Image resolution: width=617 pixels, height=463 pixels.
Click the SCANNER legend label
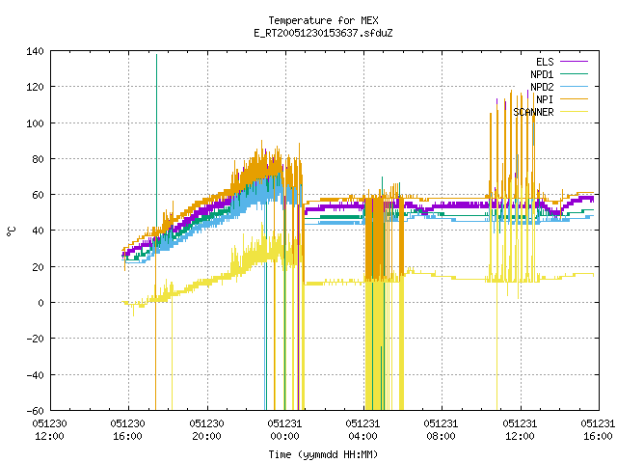(533, 112)
